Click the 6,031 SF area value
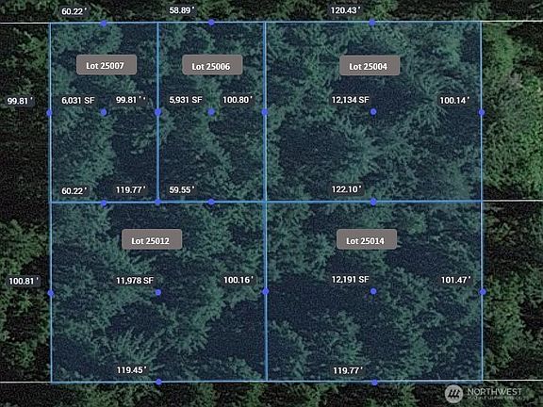The width and height of the screenshot is (543, 407). point(78,101)
